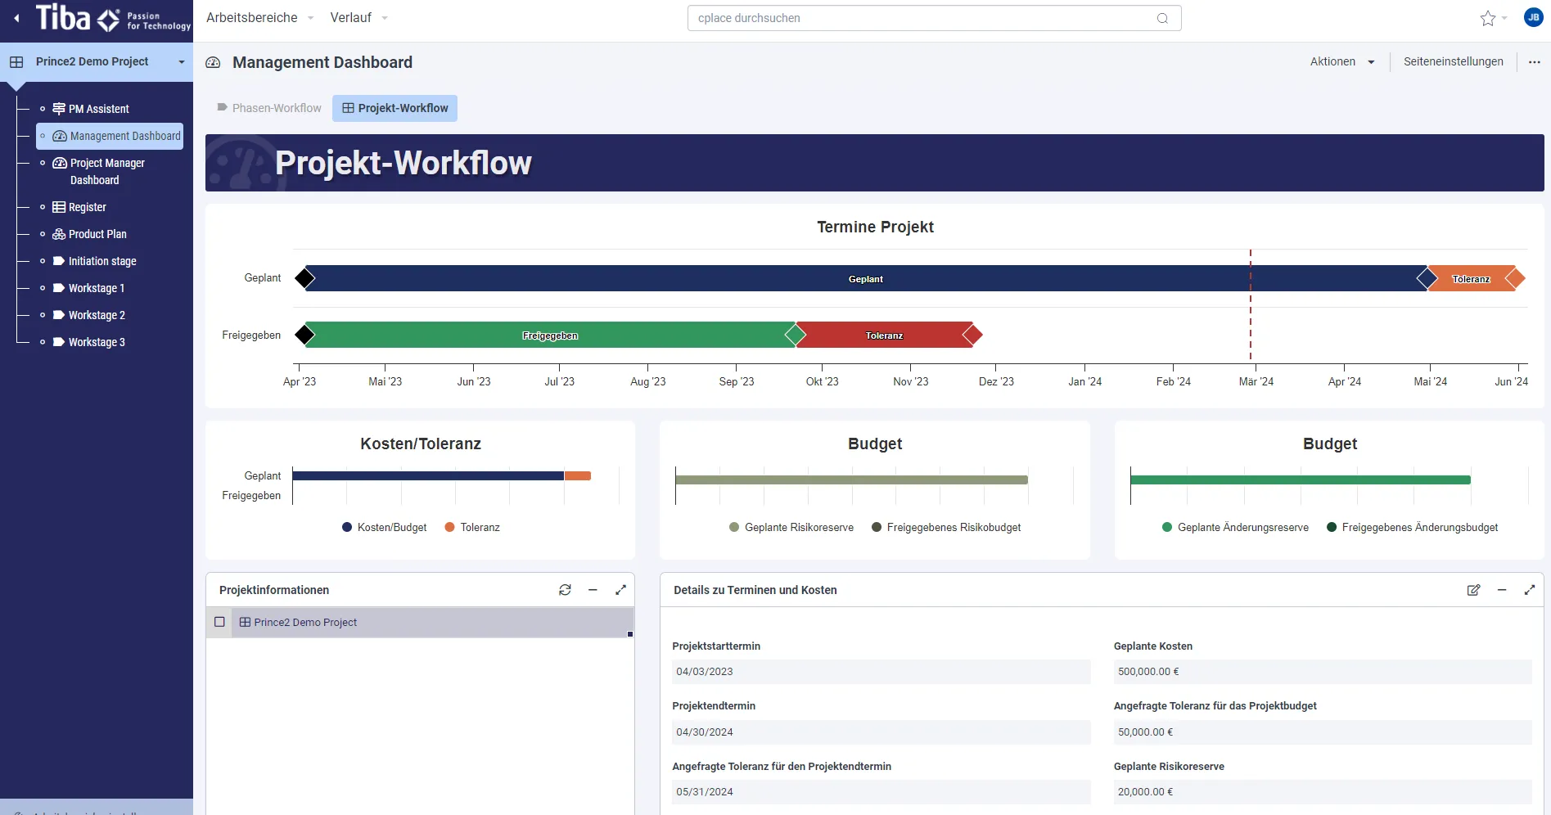The width and height of the screenshot is (1551, 815).
Task: Expand the Prince2 Demo Project workspace selector
Action: (182, 61)
